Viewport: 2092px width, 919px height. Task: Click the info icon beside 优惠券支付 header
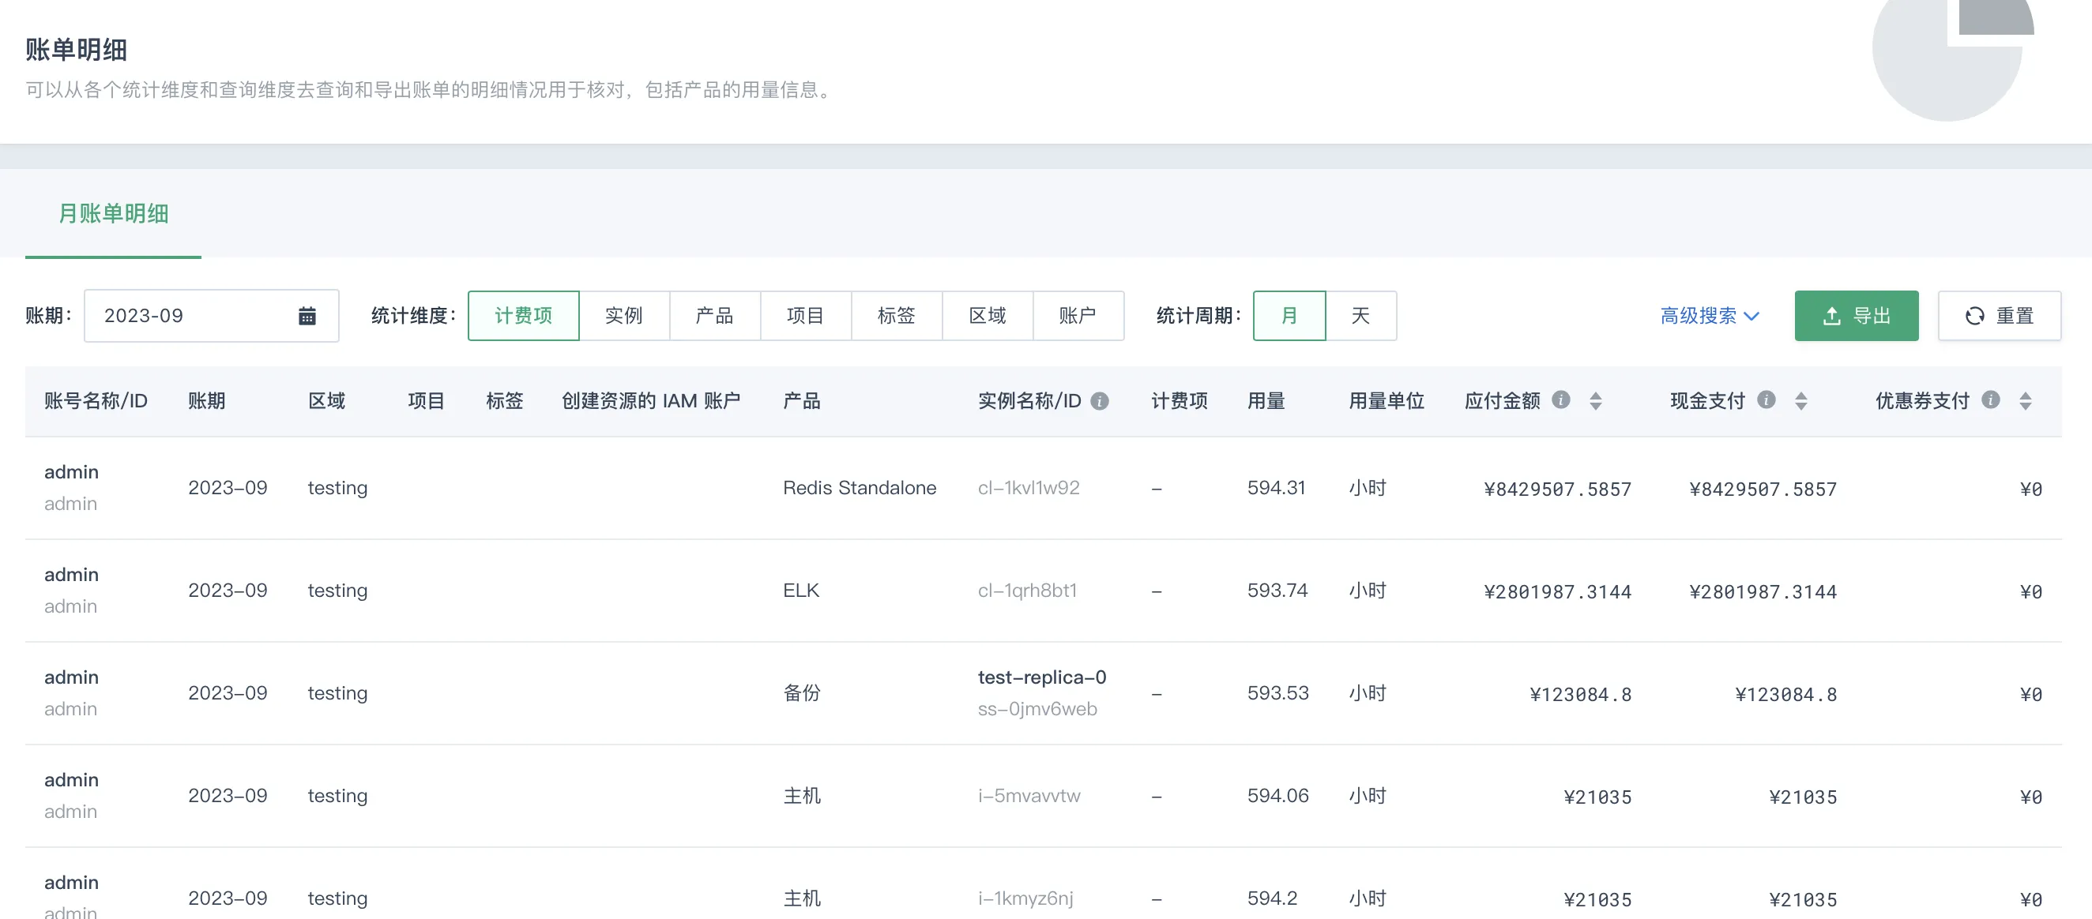pyautogui.click(x=1991, y=399)
